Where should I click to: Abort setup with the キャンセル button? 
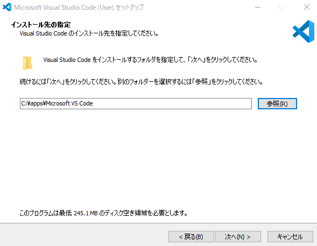[x=290, y=236]
